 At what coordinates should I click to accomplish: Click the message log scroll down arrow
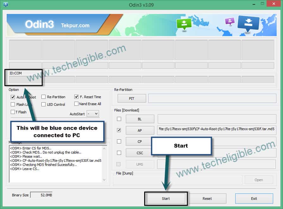coord(104,180)
